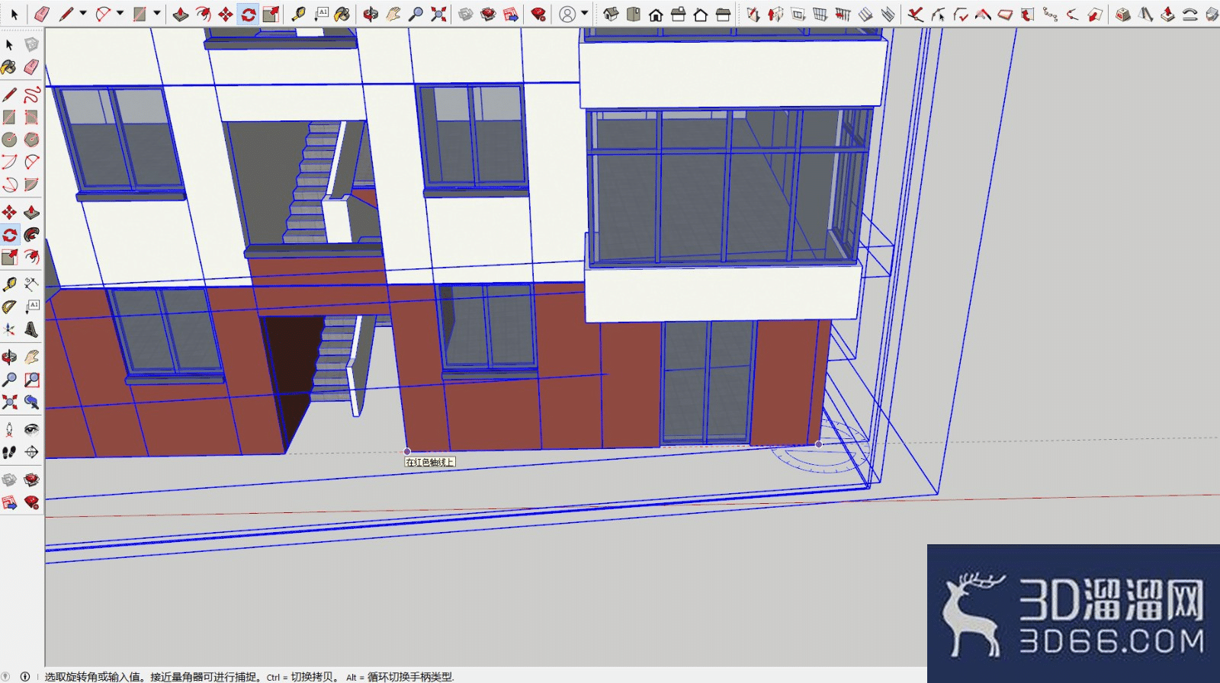Click the red-axis inference tooltip label
This screenshot has height=683, width=1220.
[x=429, y=462]
